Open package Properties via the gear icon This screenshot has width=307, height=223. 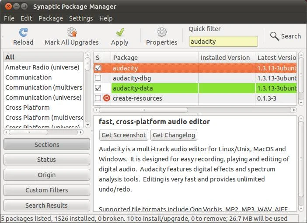pyautogui.click(x=162, y=32)
